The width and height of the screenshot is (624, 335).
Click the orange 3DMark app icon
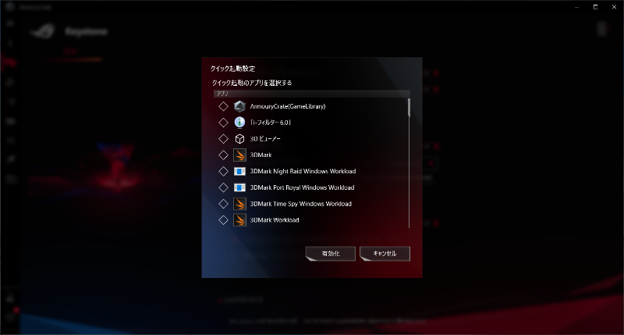point(239,155)
